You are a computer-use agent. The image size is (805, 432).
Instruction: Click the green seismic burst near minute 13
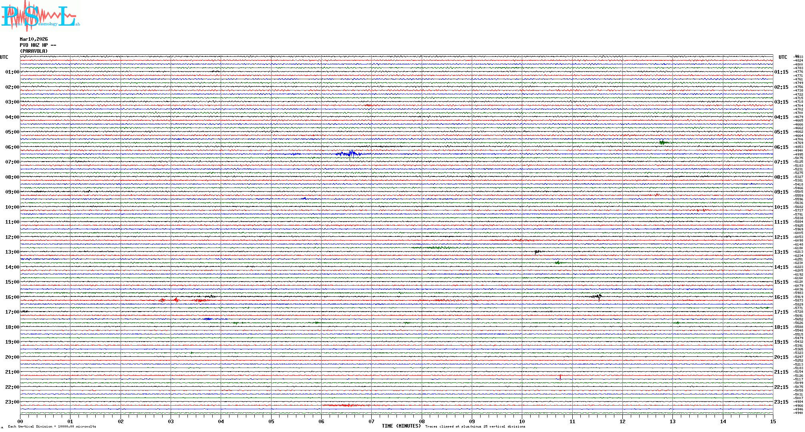(663, 142)
